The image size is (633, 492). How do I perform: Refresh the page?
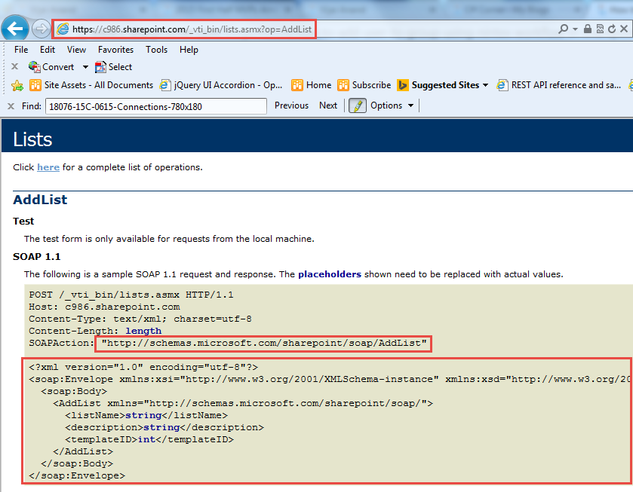coord(612,29)
